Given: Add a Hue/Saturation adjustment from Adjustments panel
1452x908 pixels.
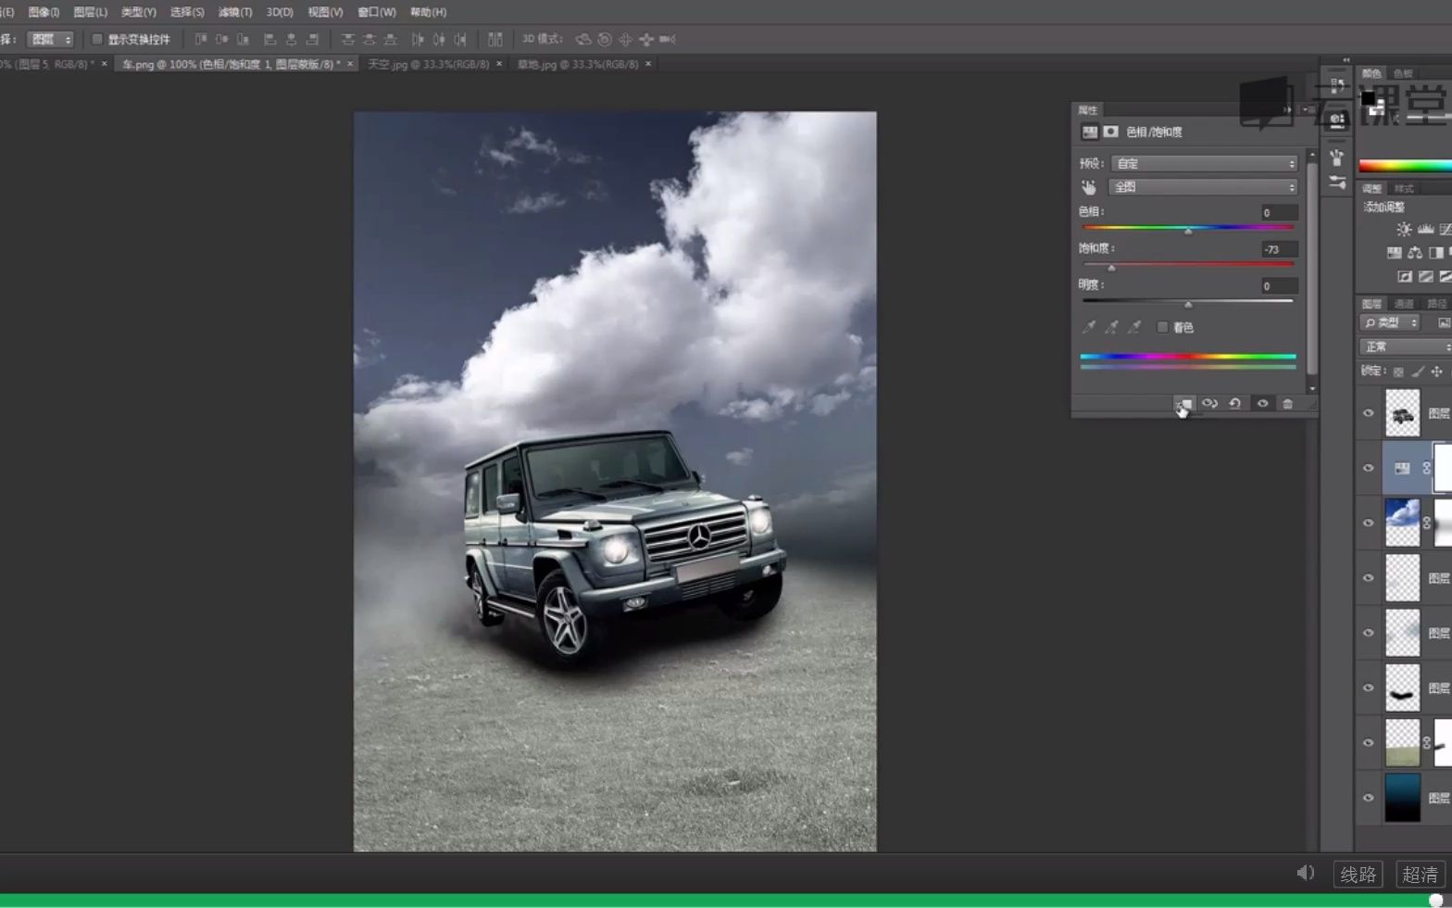Looking at the screenshot, I should (x=1394, y=253).
